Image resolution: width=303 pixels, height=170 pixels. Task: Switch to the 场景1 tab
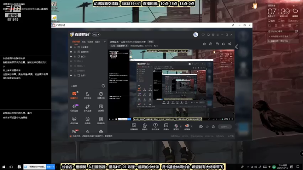[x=97, y=42]
